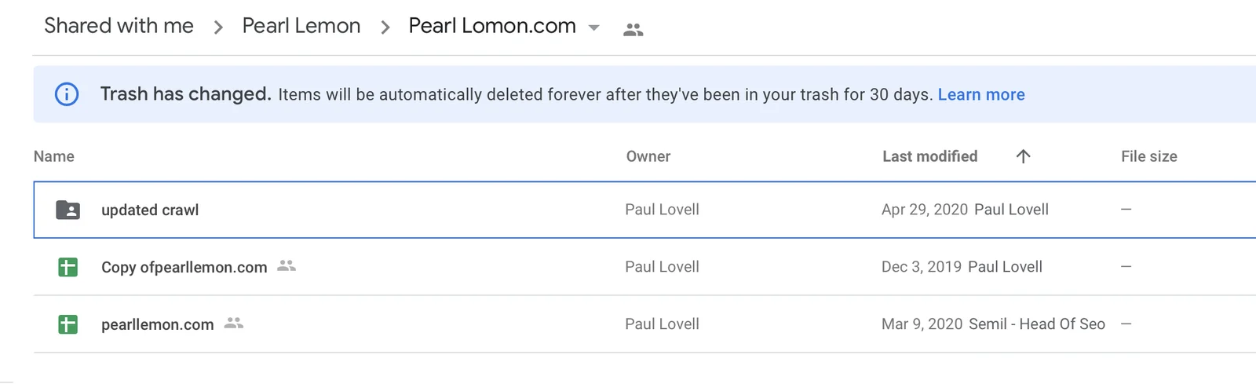The image size is (1256, 384).
Task: Click the Sheets icon beside Copy ofpearllemon.com
Action: pyautogui.click(x=68, y=267)
